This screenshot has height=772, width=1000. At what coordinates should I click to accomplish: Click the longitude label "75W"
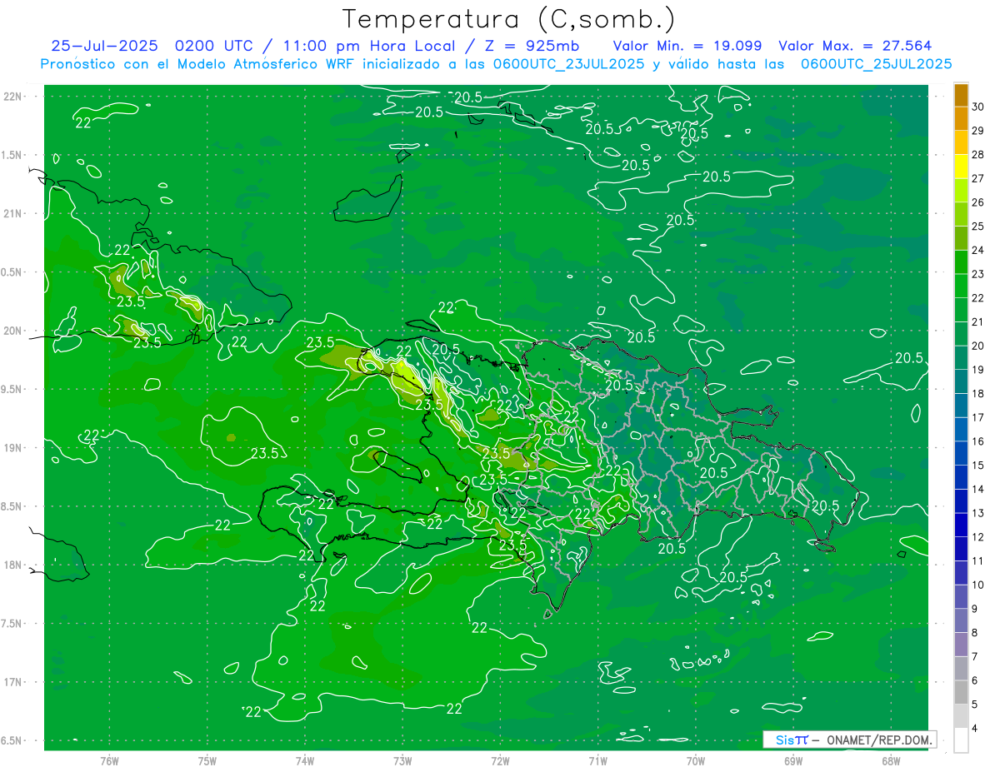(x=207, y=760)
